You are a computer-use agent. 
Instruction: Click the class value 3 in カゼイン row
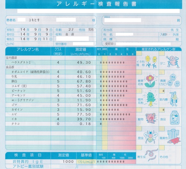(58, 110)
